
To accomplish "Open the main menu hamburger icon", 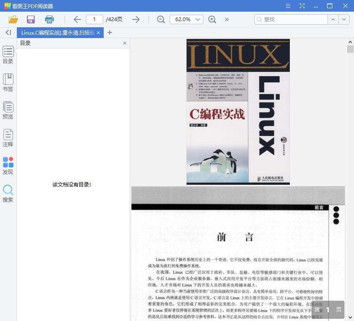I will point(288,6).
